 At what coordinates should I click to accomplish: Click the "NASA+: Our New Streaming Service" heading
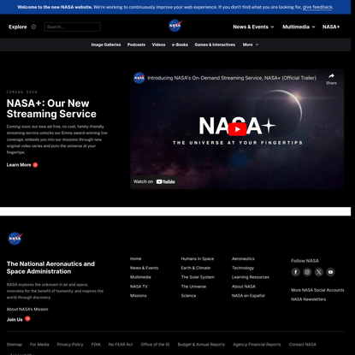[x=51, y=109]
